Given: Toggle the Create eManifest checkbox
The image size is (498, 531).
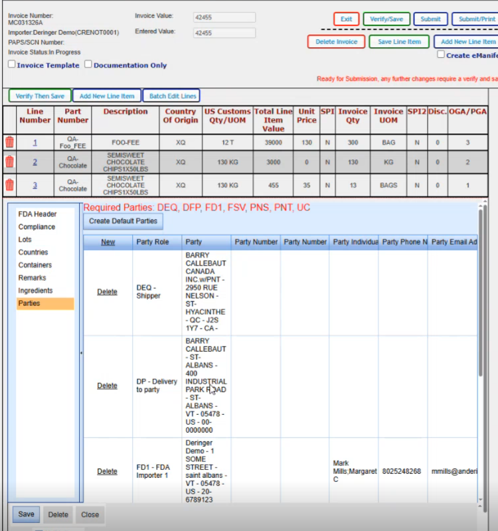Looking at the screenshot, I should (x=441, y=55).
